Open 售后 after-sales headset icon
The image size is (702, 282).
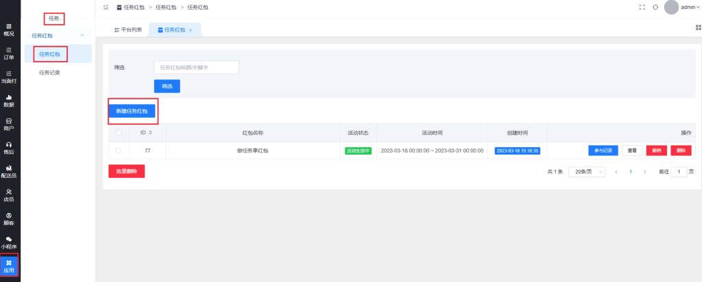click(x=10, y=148)
